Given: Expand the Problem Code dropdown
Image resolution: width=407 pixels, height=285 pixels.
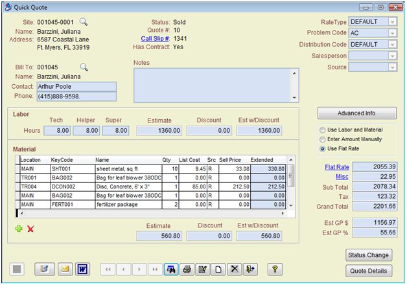Looking at the screenshot, I should click(392, 33).
